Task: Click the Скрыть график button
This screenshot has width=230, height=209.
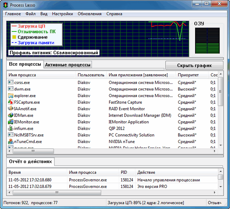Action: coord(194,66)
